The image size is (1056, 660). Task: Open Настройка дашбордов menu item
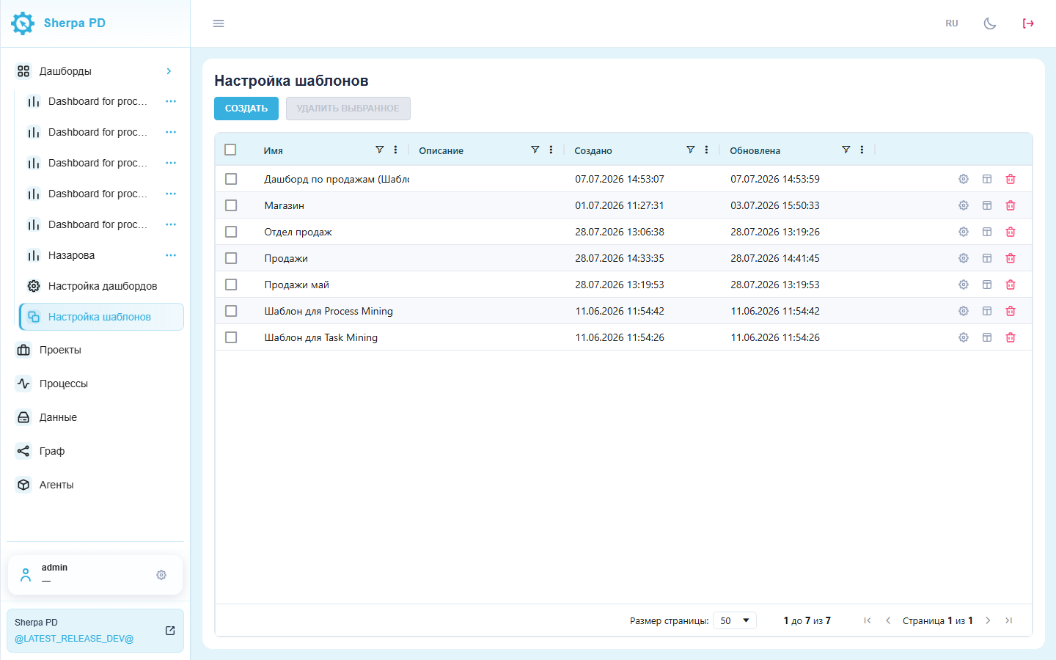[x=101, y=286]
